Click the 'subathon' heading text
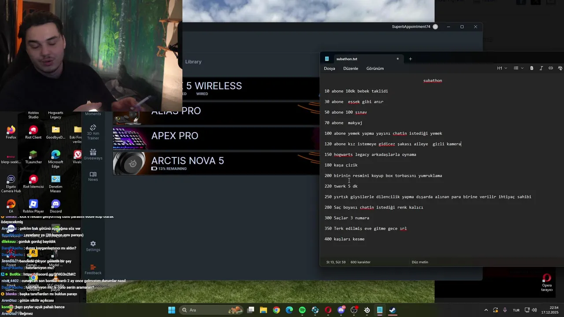 [x=433, y=81]
